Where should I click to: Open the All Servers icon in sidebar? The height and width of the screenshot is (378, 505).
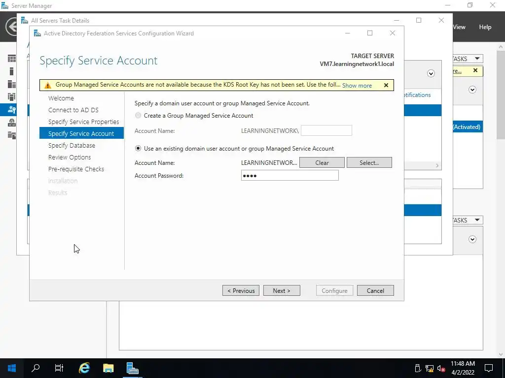click(12, 84)
